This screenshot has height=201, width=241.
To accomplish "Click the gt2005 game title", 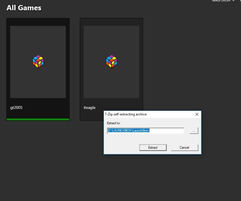I will click(x=16, y=108).
